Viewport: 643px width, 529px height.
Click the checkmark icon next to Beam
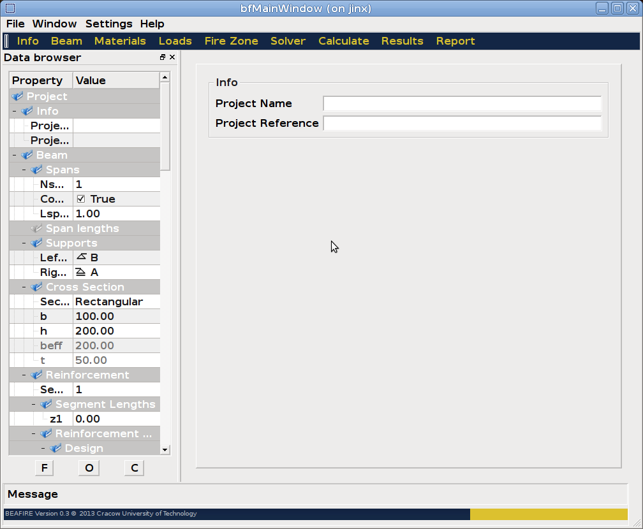point(27,155)
